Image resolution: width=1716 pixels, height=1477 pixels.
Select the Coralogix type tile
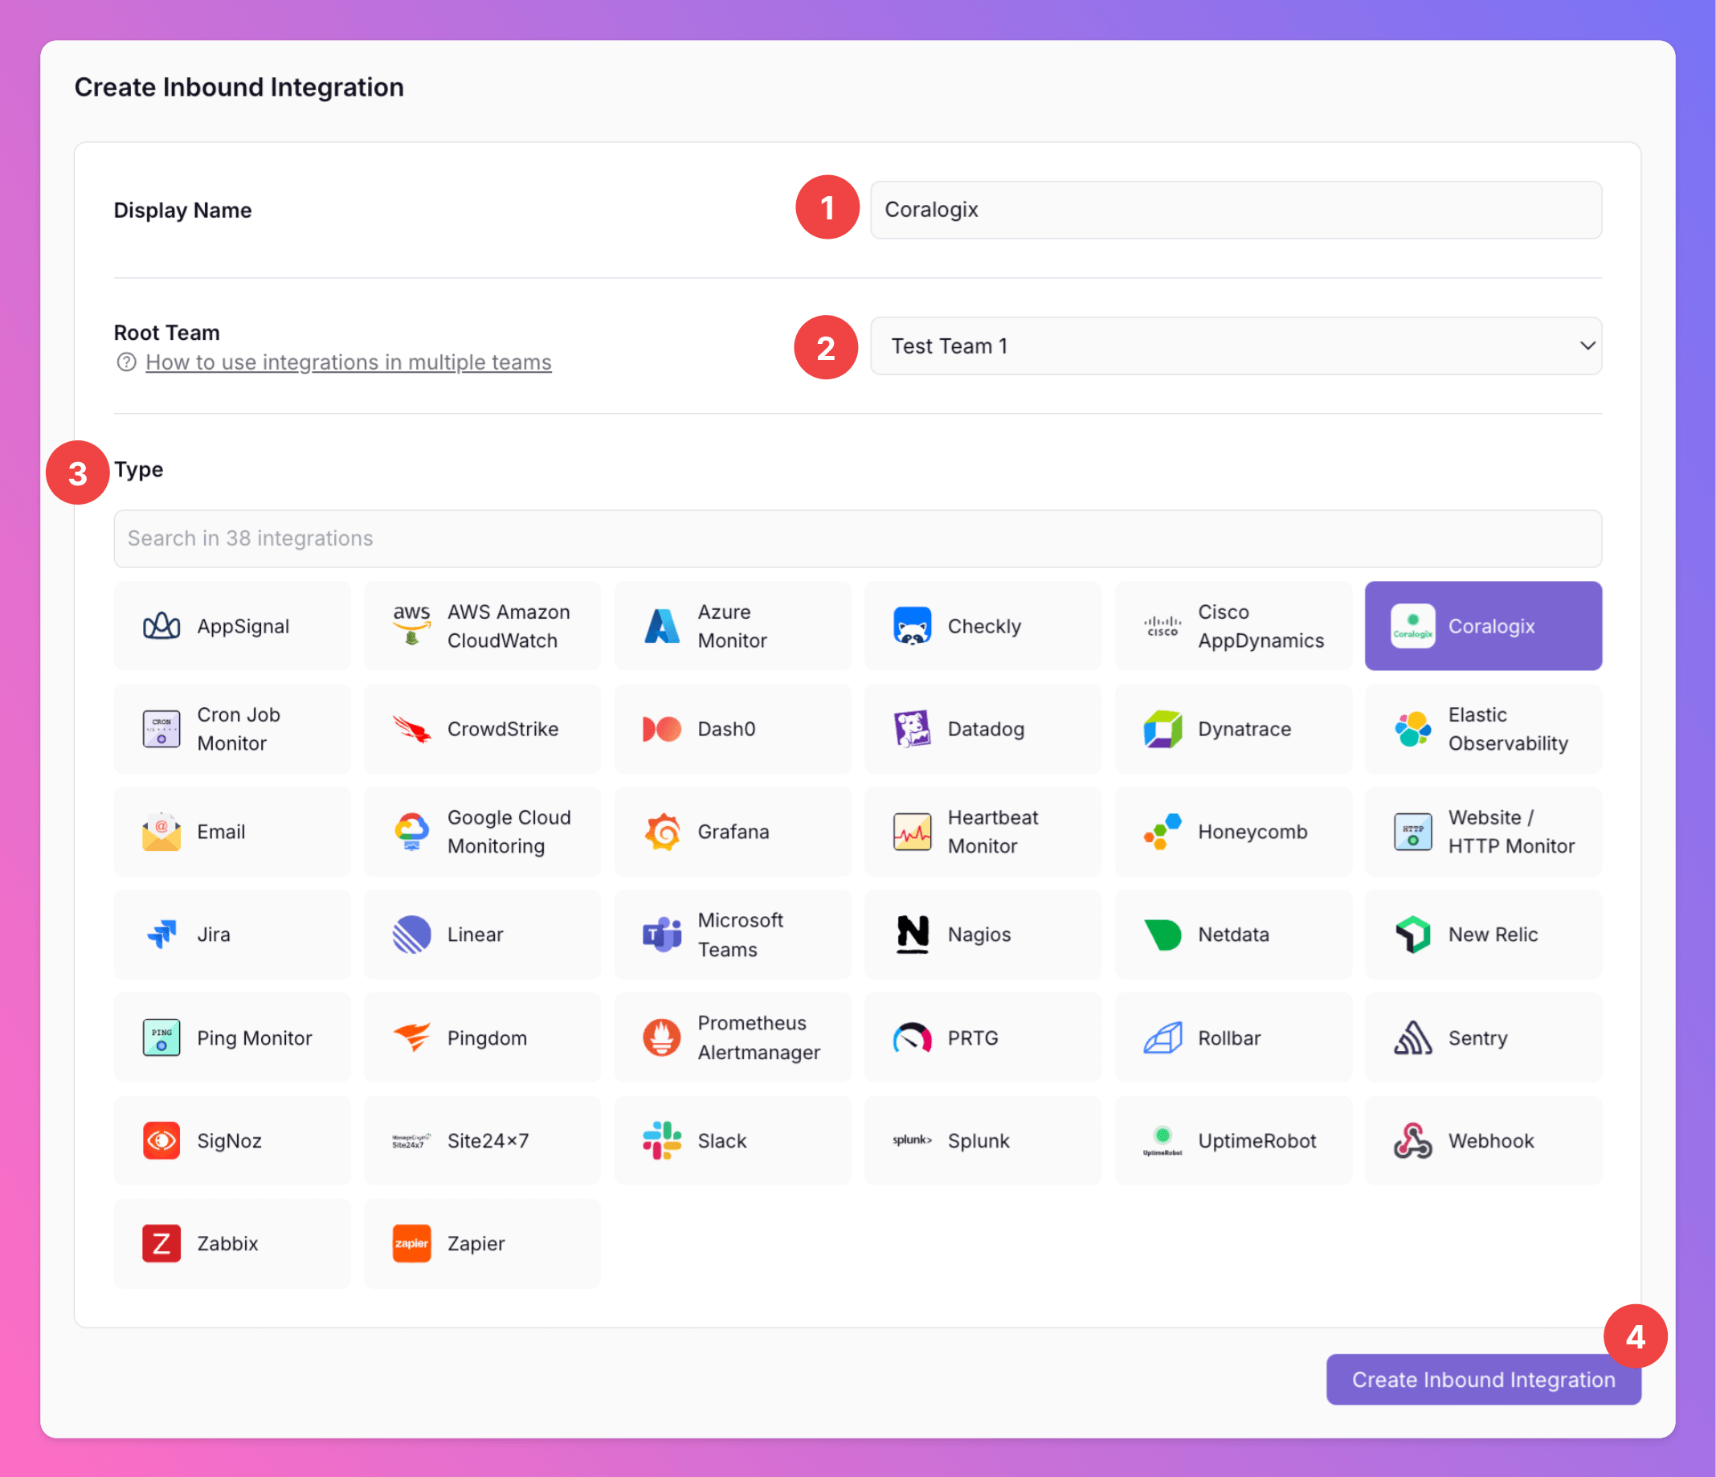[x=1482, y=626]
